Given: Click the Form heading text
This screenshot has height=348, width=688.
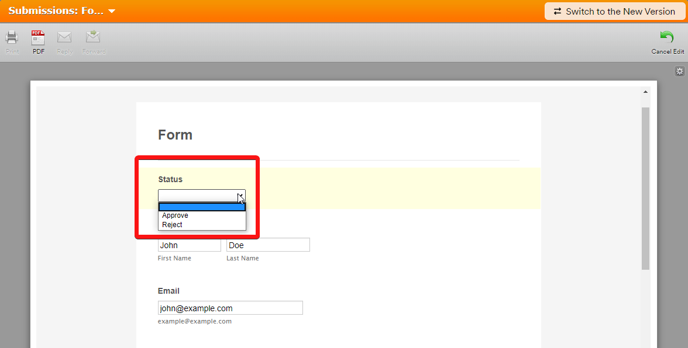Looking at the screenshot, I should pyautogui.click(x=175, y=135).
